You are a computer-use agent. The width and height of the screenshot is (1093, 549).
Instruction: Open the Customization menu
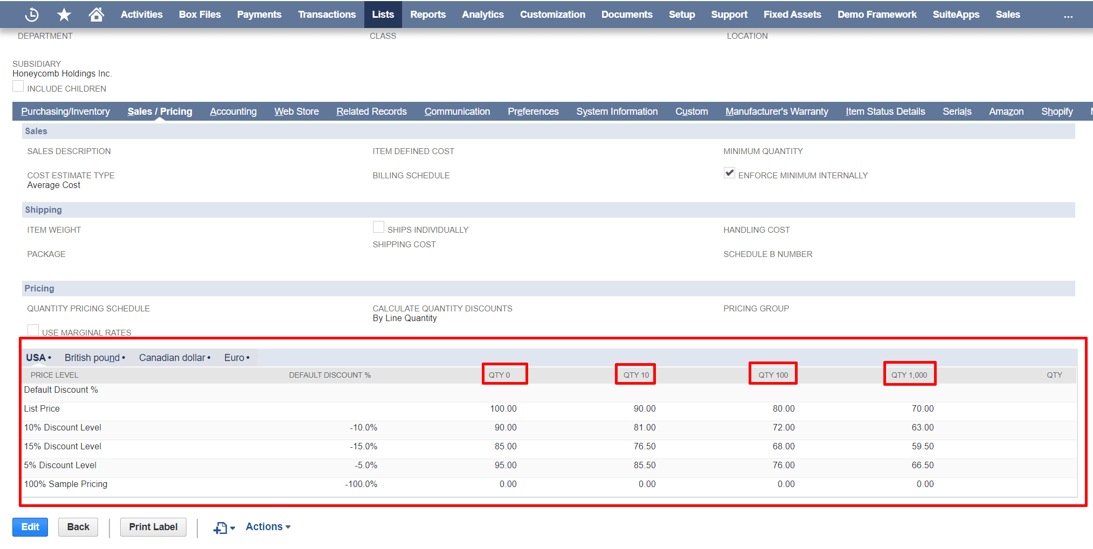[552, 15]
